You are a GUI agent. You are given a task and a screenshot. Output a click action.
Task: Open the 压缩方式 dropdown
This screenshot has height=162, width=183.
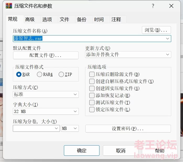click(x=46, y=94)
